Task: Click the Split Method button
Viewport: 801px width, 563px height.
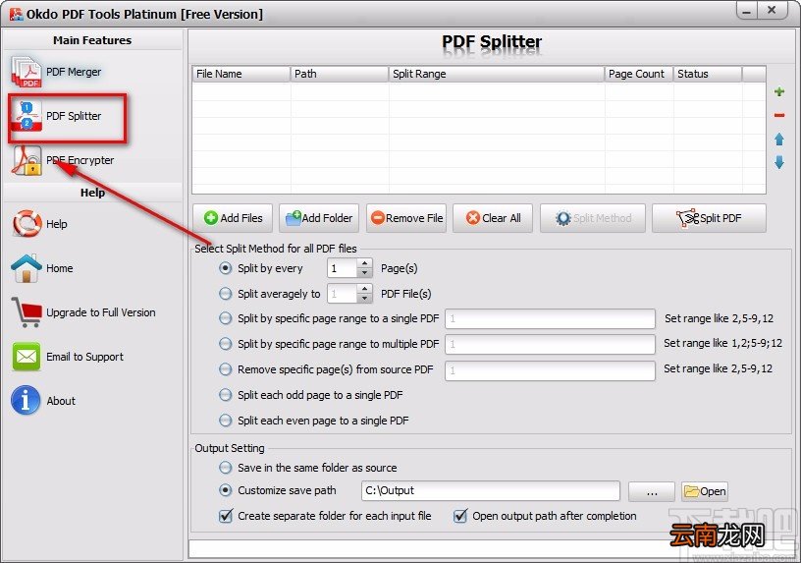Action: click(x=593, y=218)
